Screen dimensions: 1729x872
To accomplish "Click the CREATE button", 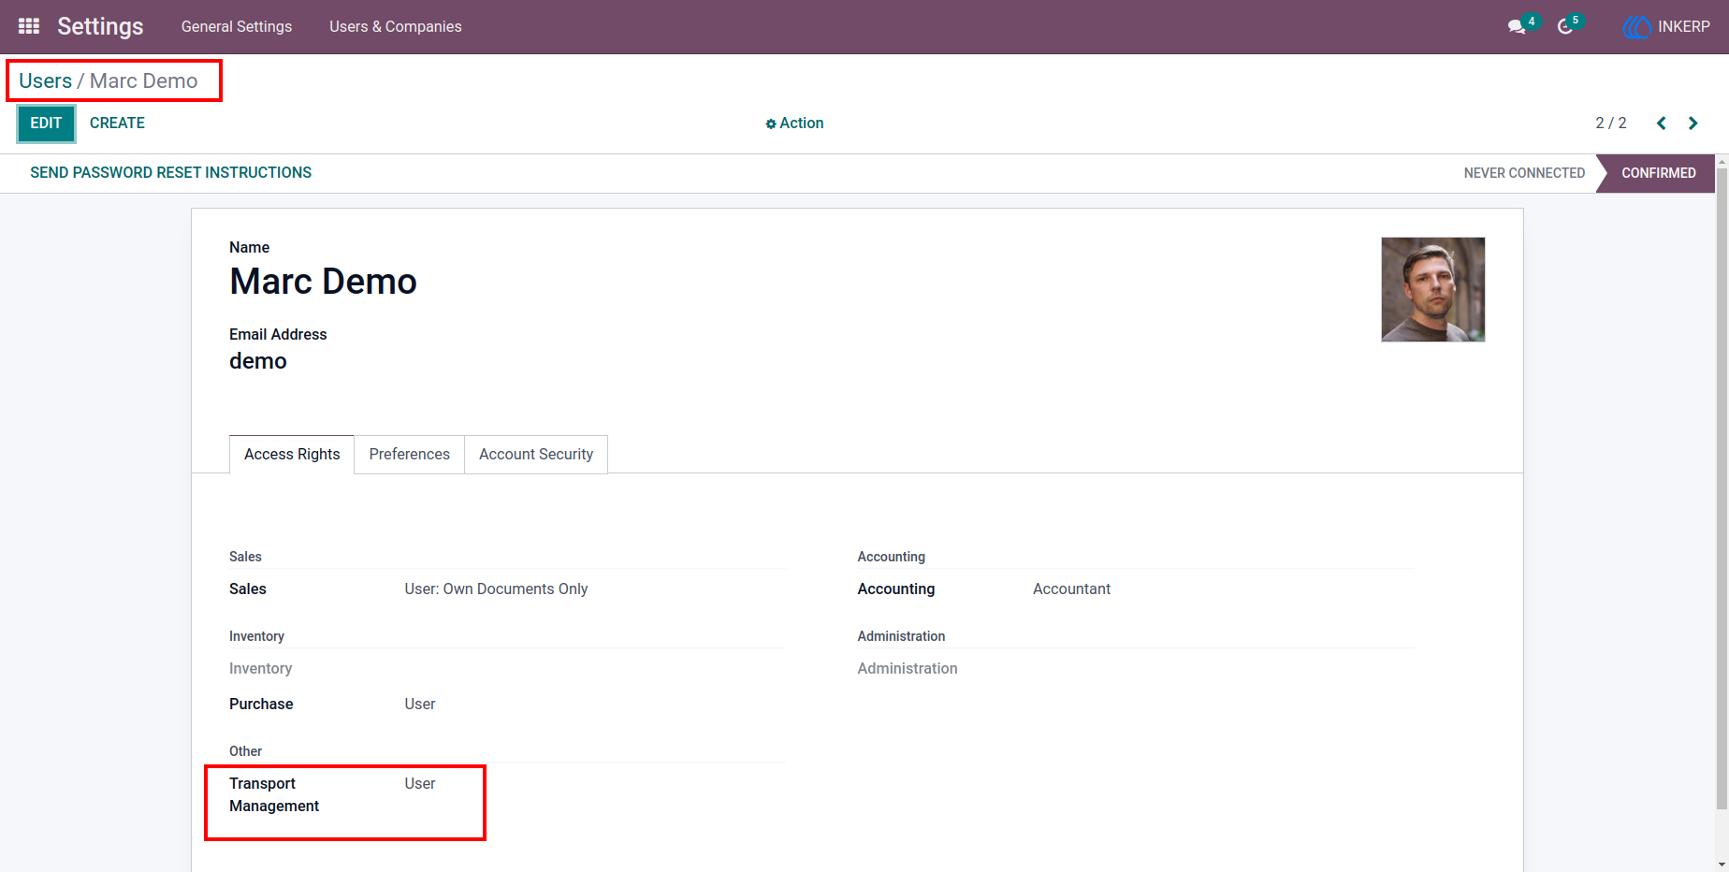I will tap(117, 124).
